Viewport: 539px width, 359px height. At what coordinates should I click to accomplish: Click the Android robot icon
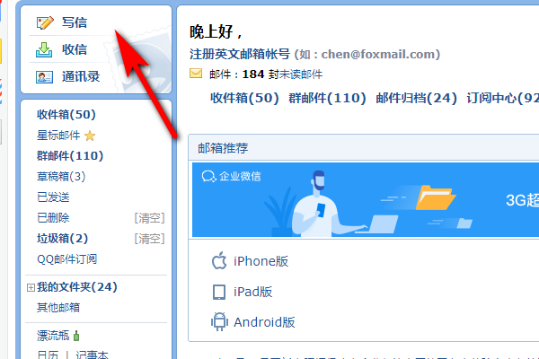[x=219, y=322]
